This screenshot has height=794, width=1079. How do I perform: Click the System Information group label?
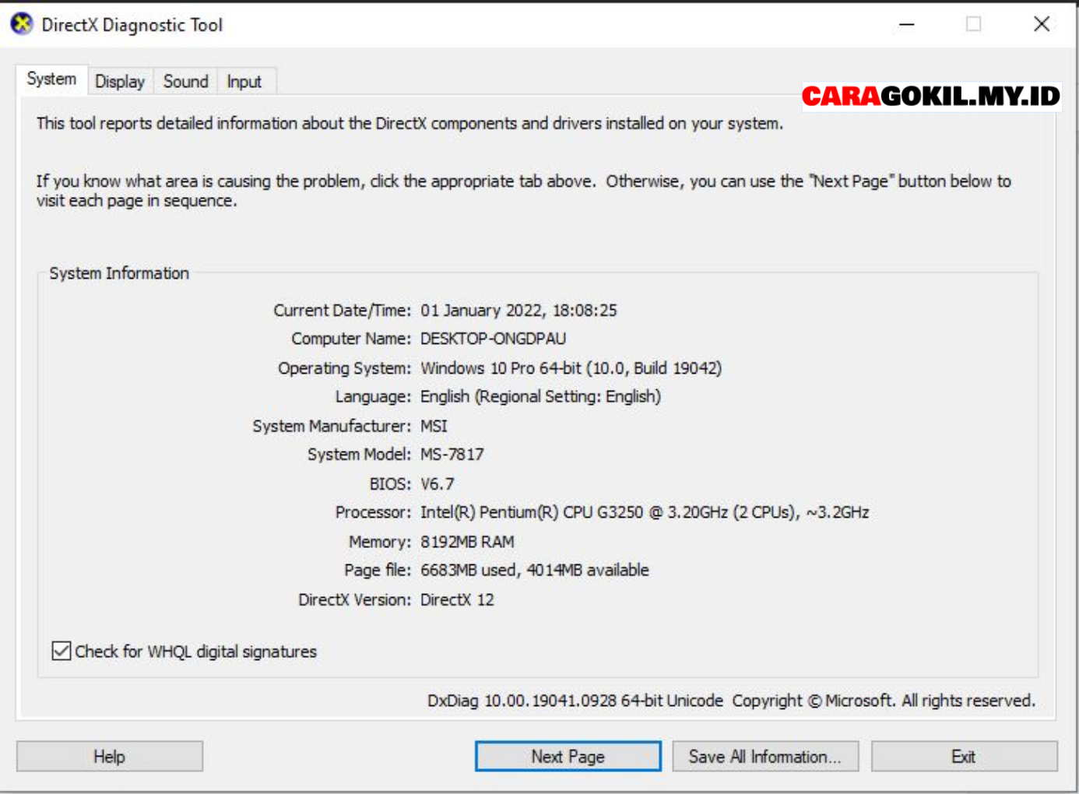[119, 273]
